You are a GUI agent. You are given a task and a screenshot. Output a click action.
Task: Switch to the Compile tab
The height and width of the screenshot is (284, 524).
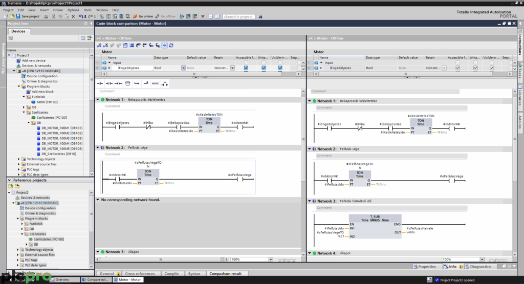pos(171,274)
